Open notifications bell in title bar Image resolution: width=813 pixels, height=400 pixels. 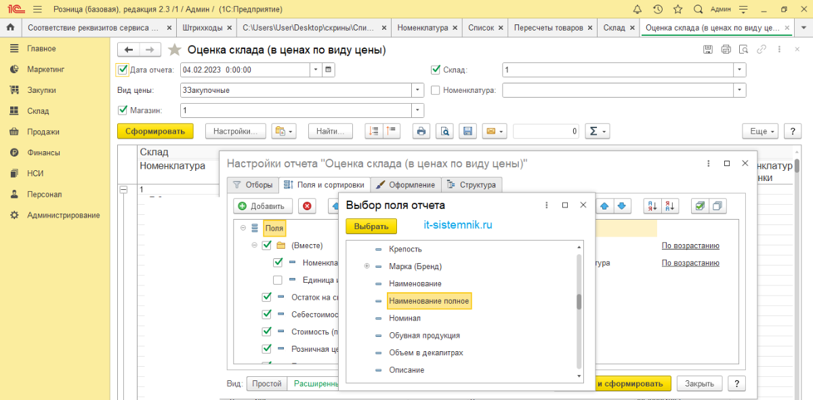[637, 9]
